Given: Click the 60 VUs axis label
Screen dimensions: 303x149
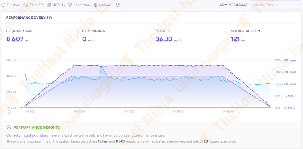Looking at the screenshot, I should [11, 60].
